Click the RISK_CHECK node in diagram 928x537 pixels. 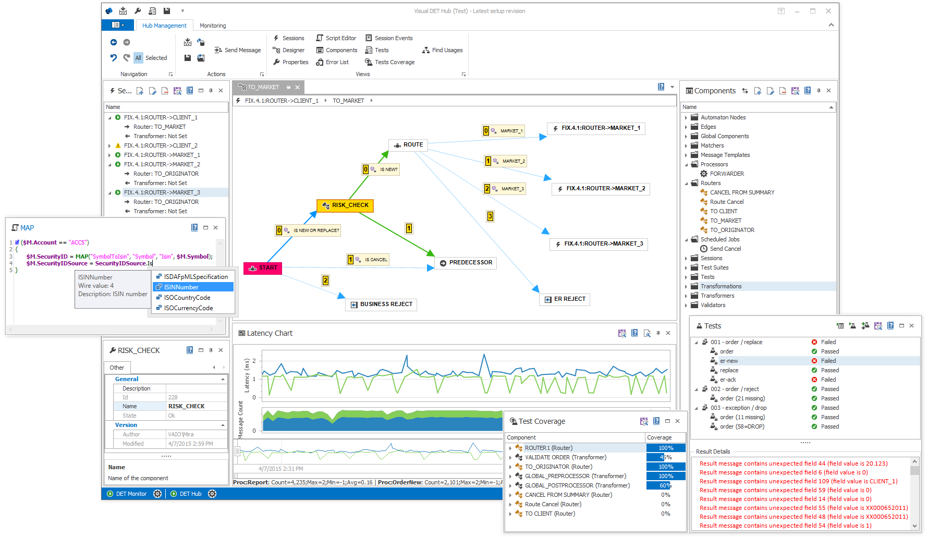click(x=345, y=205)
